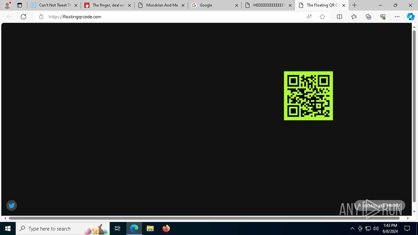The width and height of the screenshot is (418, 235).
Task: Open Microsoft Edge from taskbar
Action: click(x=134, y=228)
